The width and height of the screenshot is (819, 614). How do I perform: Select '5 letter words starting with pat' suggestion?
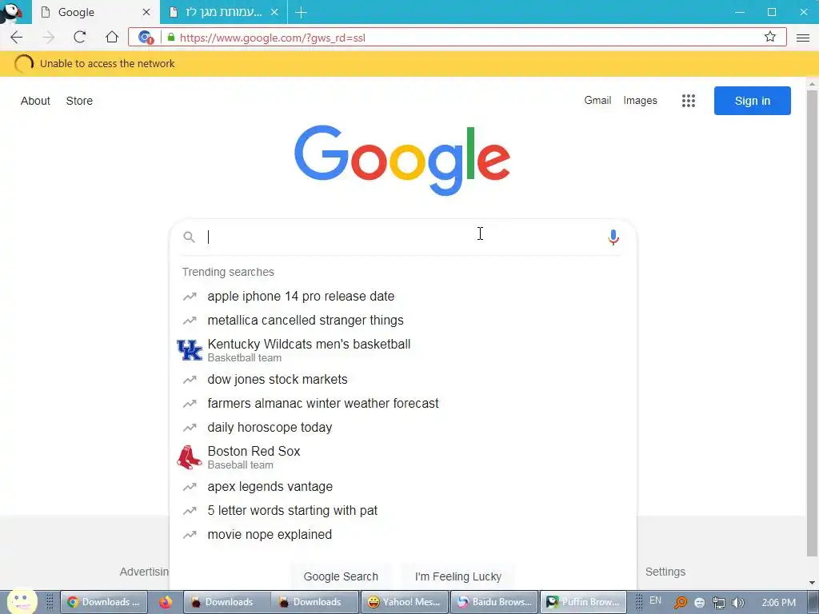point(402,510)
